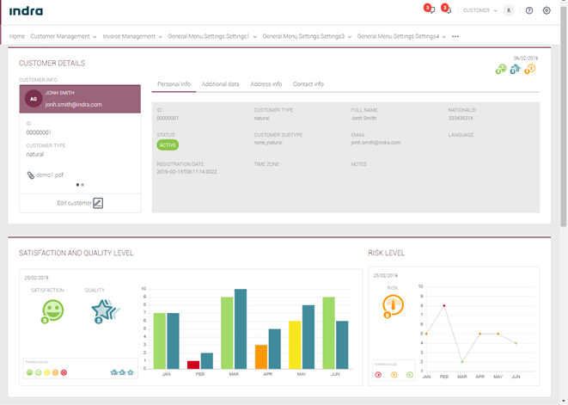Click the large green satisfaction smiley
Viewport: 568px width, 405px height.
point(52,311)
